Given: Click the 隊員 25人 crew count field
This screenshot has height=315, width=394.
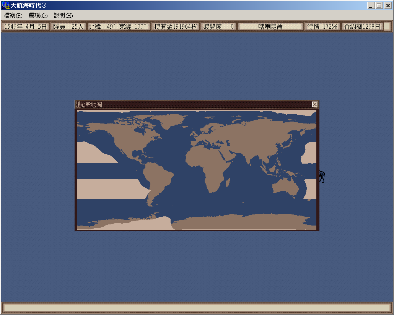Looking at the screenshot, I should (x=68, y=26).
